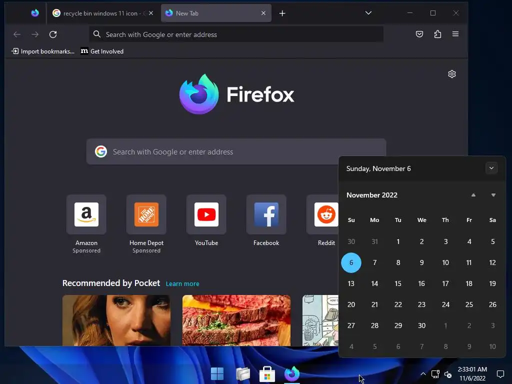Open the network status tray icon
This screenshot has width=512, height=384.
pyautogui.click(x=435, y=374)
